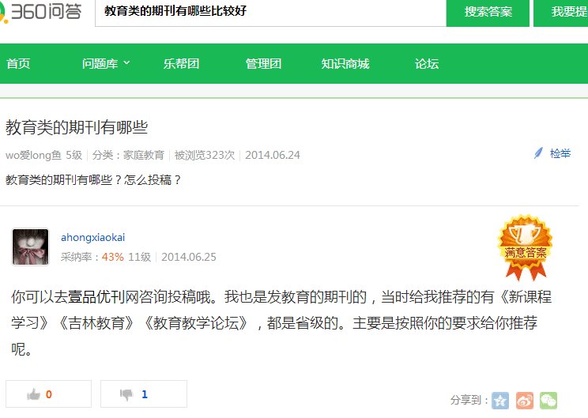Open the 知识商城 nav item
The height and width of the screenshot is (418, 588).
click(345, 64)
